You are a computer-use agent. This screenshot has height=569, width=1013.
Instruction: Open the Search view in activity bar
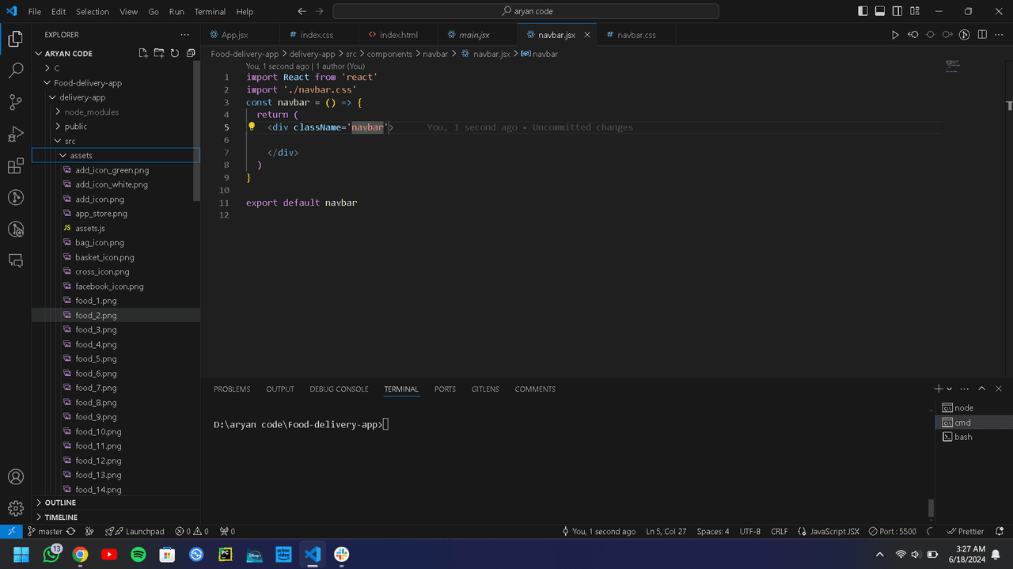coord(15,70)
